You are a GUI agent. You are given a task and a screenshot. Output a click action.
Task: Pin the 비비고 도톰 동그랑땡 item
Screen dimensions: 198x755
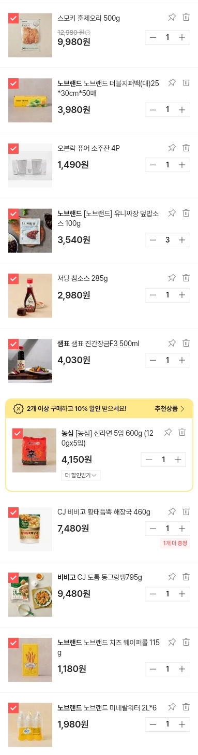(x=172, y=577)
